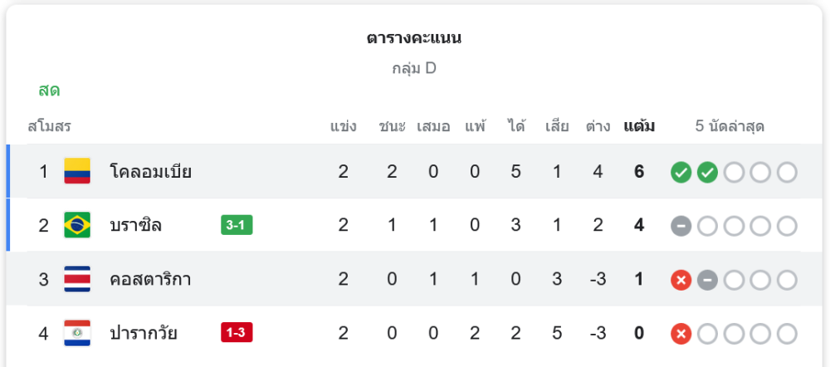Open the โคลอมเบีย team link
This screenshot has height=367, width=830.
pyautogui.click(x=151, y=173)
